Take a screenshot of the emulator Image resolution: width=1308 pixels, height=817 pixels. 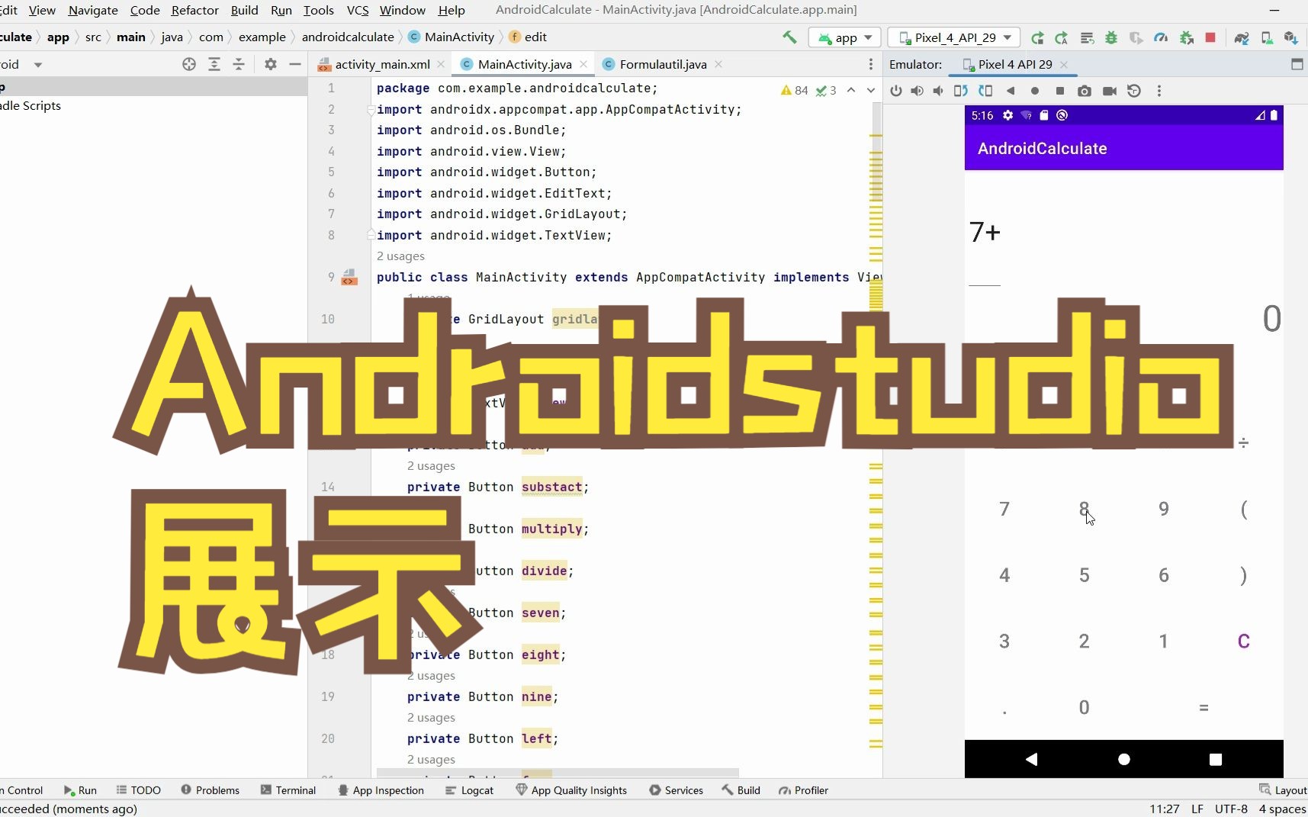1085,91
